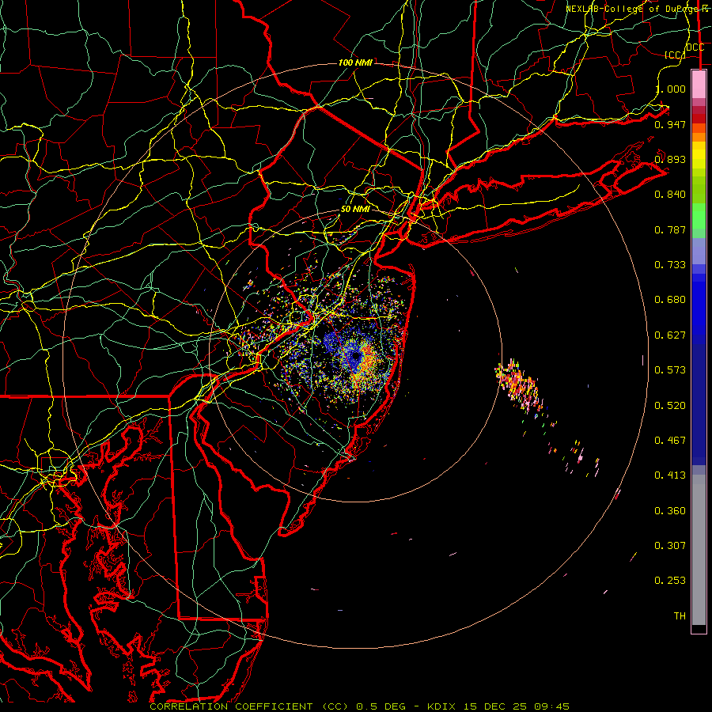Image resolution: width=712 pixels, height=712 pixels.
Task: Click the TH label below the scale
Action: click(680, 616)
